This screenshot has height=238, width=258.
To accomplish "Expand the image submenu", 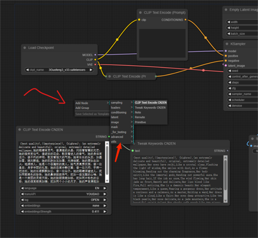I will click(122, 122).
